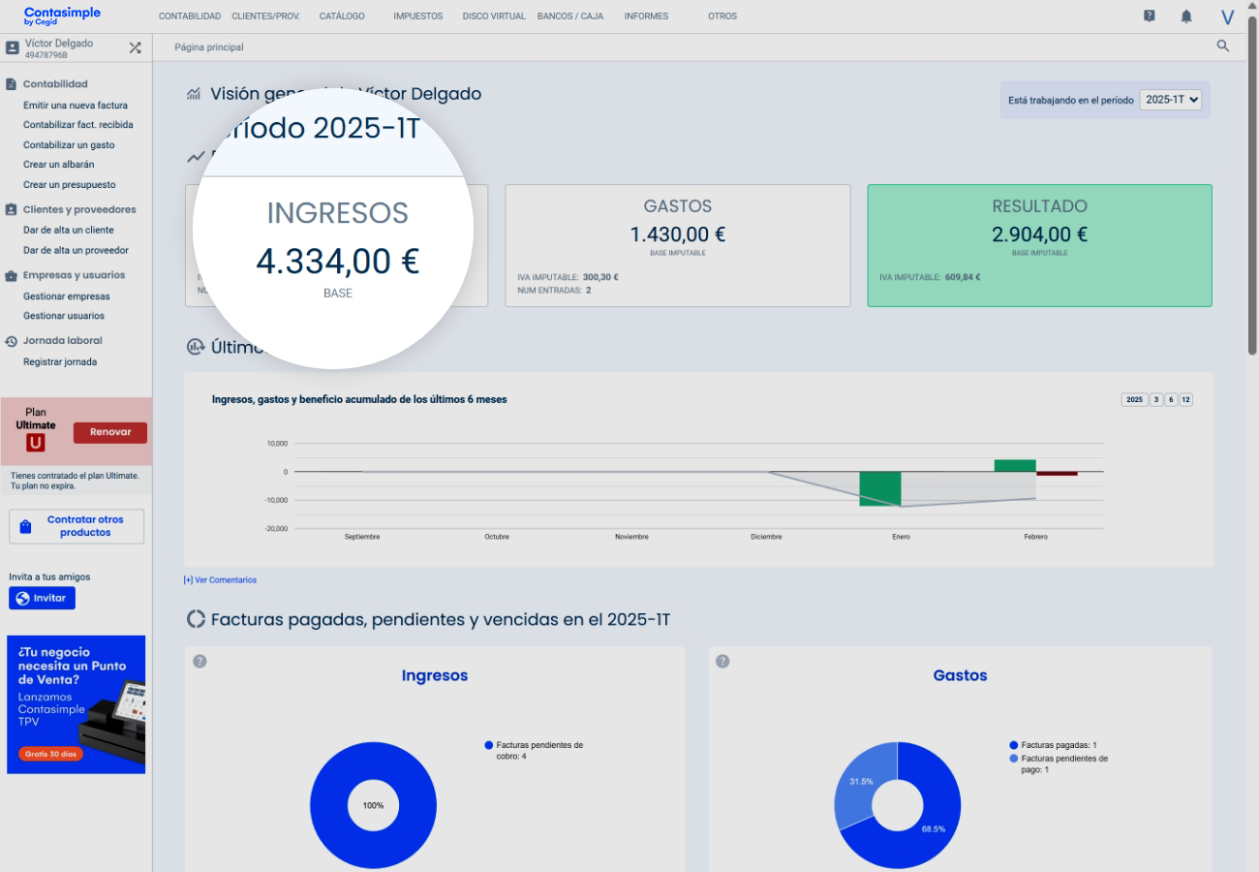Click the Enero green bar in chart
This screenshot has height=872, width=1259.
[880, 488]
